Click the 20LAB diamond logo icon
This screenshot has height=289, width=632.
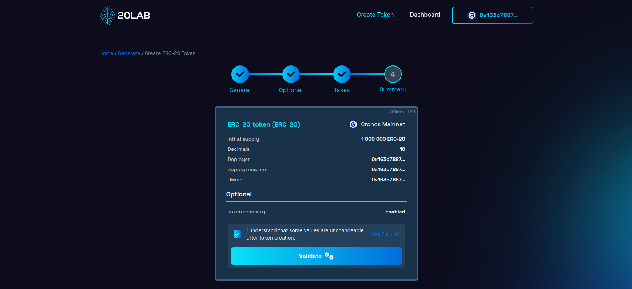pyautogui.click(x=107, y=15)
